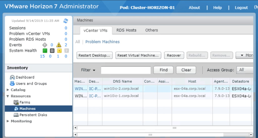Open the Filter dropdown
Viewport: 258px width, 138px height.
tap(88, 70)
